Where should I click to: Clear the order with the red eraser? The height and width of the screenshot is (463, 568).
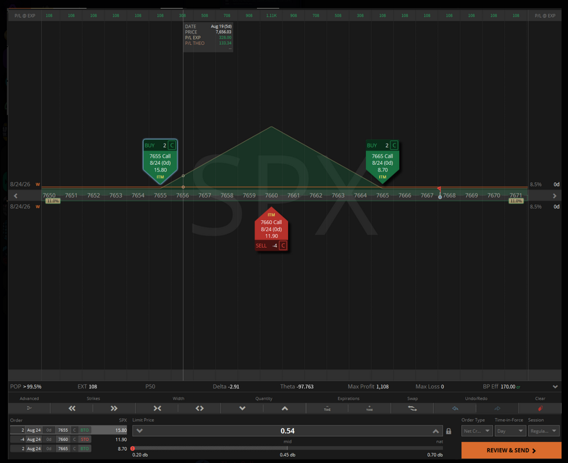[x=540, y=408]
